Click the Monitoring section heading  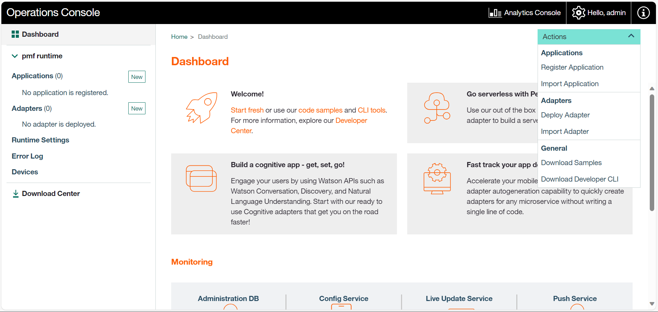click(192, 262)
